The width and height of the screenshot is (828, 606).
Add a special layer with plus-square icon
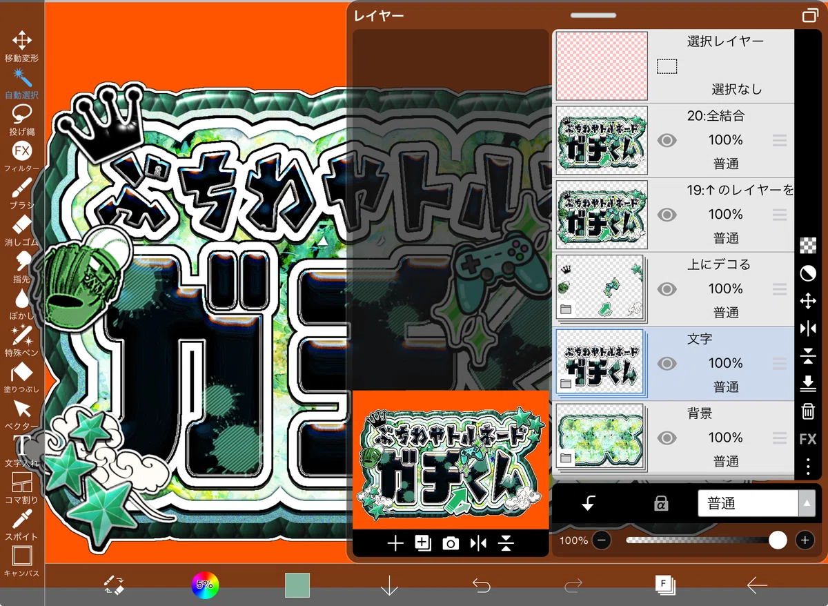point(423,543)
